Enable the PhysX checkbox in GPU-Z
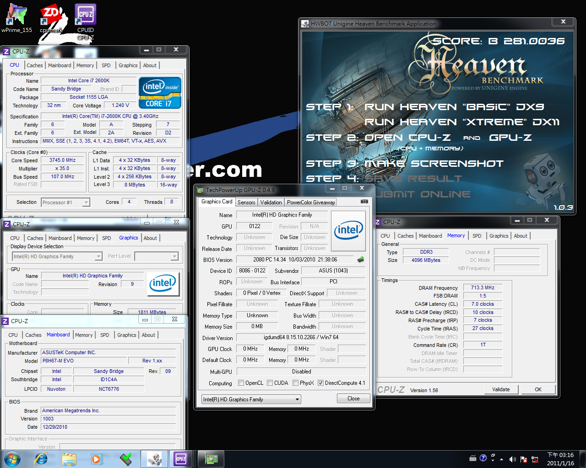 pos(296,383)
